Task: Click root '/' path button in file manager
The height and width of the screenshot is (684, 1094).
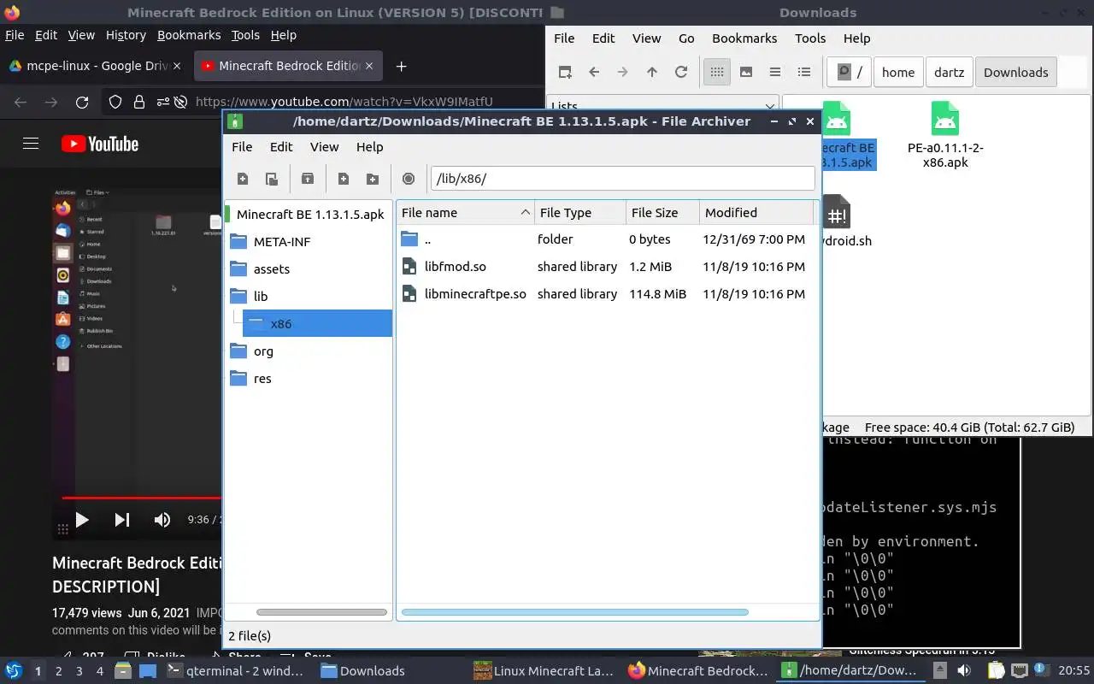Action: pos(850,73)
